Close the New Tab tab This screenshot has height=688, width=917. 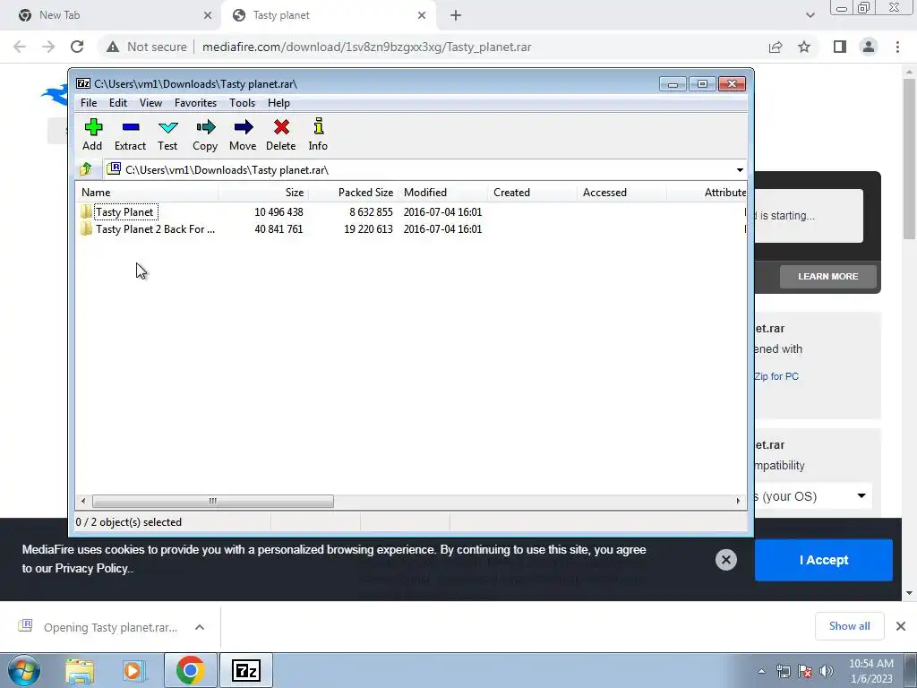point(208,15)
